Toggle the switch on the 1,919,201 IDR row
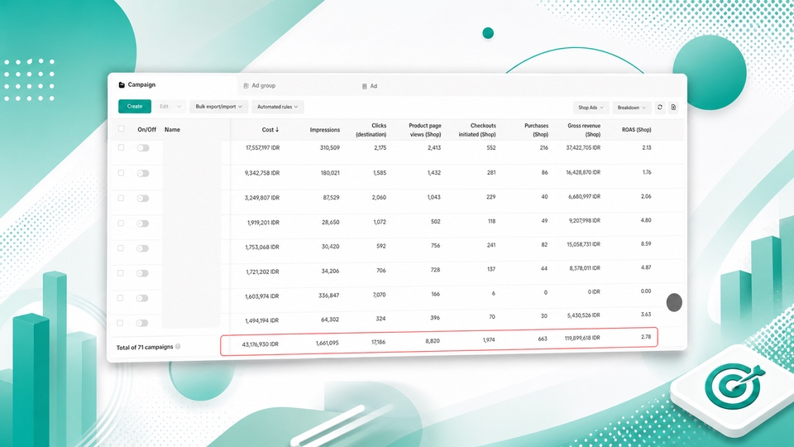Screen dimensions: 794x447 coord(143,223)
